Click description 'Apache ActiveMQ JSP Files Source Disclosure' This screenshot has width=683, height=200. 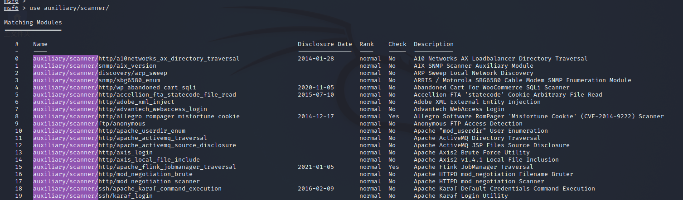click(x=492, y=145)
